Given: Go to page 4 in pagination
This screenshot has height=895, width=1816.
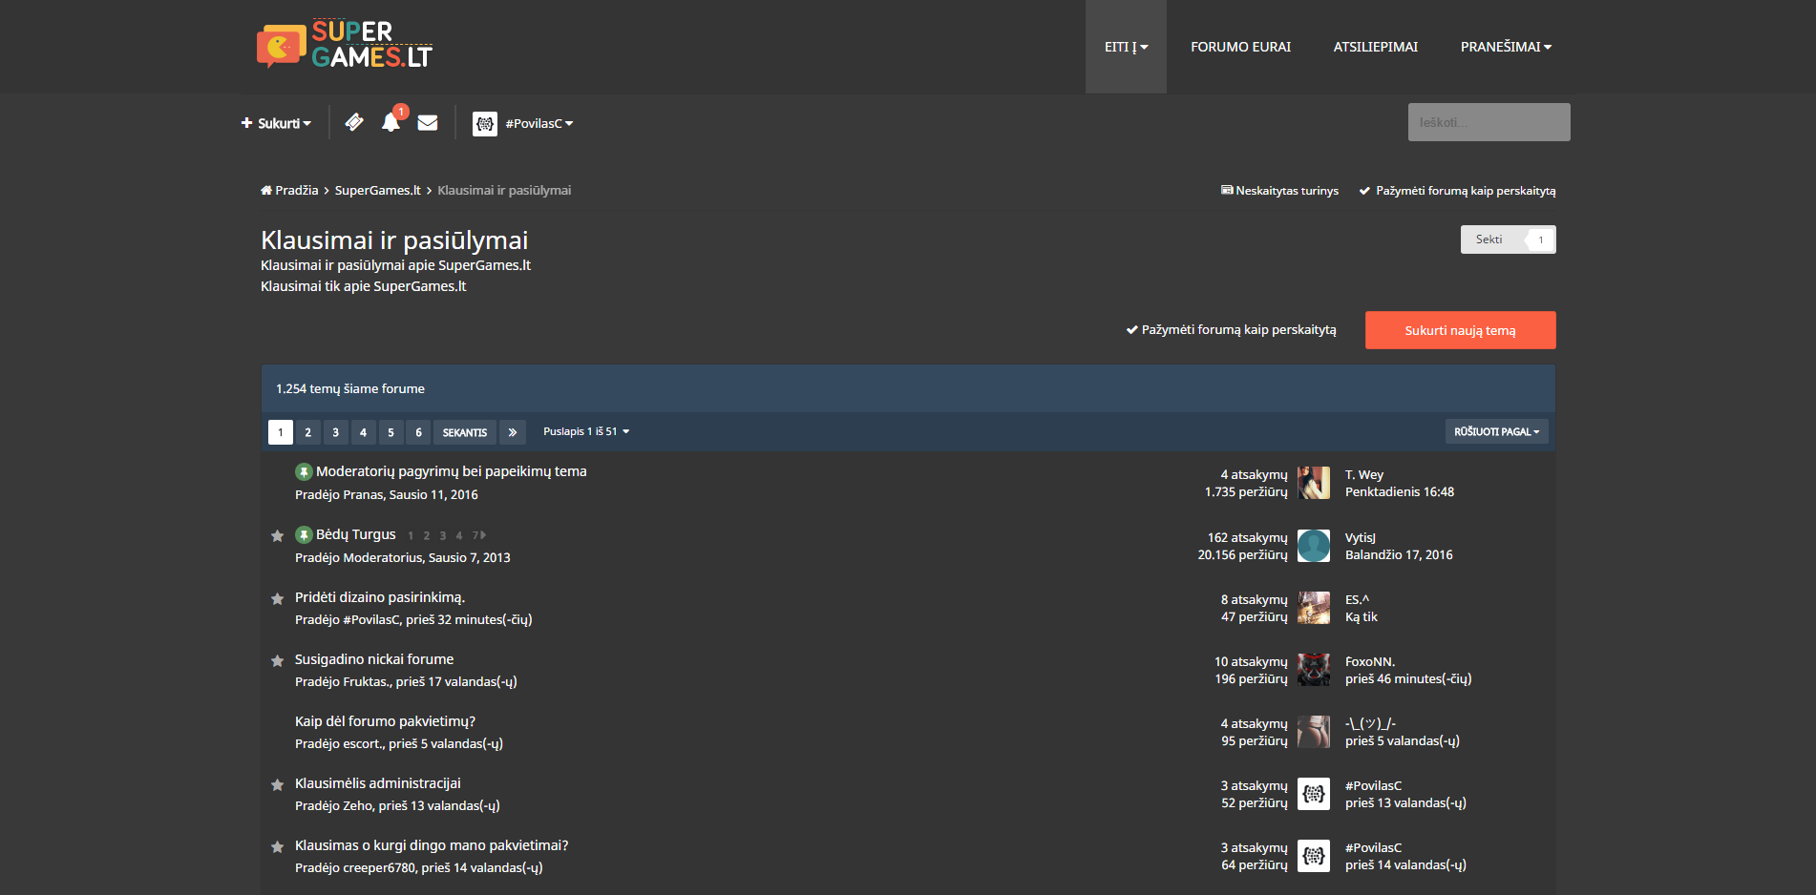Looking at the screenshot, I should pos(363,432).
